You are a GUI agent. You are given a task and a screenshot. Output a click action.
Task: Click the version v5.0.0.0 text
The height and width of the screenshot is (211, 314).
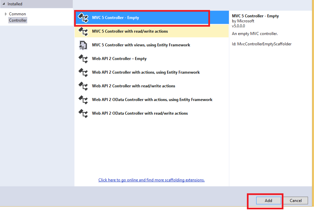tap(238, 26)
